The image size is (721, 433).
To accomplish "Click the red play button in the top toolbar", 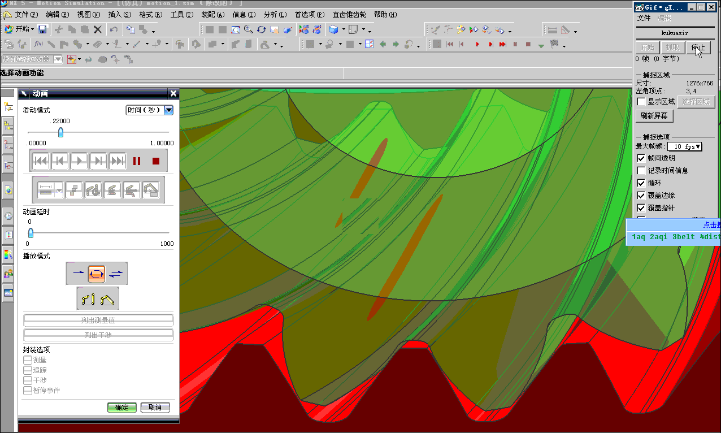I will point(477,44).
